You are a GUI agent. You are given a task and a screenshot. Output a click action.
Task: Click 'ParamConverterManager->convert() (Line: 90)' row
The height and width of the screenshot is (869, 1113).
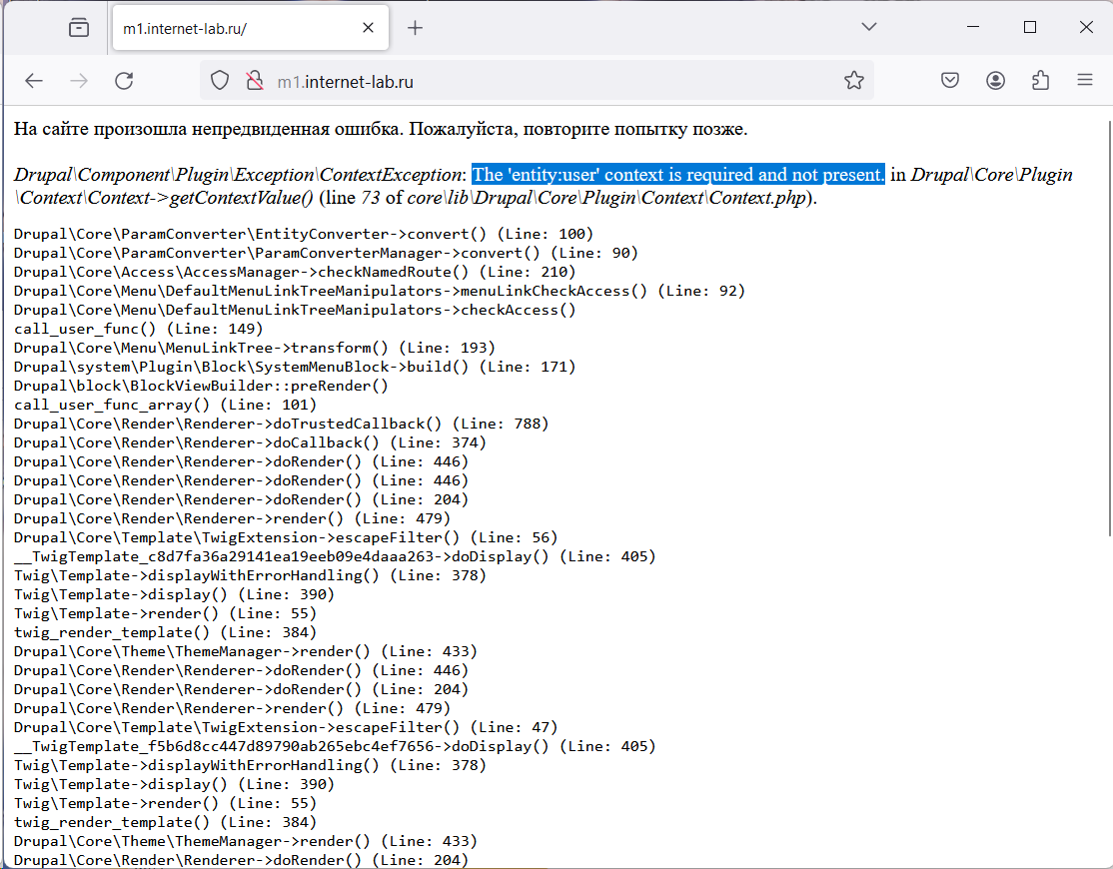326,254
